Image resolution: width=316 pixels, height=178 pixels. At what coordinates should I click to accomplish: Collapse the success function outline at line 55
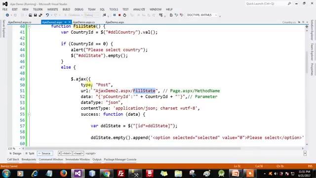30,114
